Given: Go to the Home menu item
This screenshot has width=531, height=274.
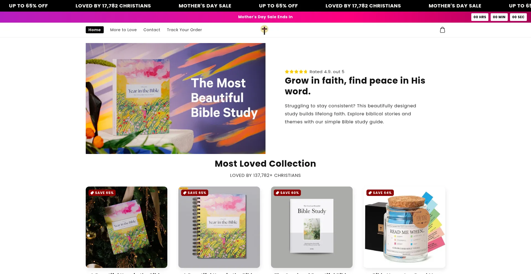Looking at the screenshot, I should pyautogui.click(x=95, y=30).
